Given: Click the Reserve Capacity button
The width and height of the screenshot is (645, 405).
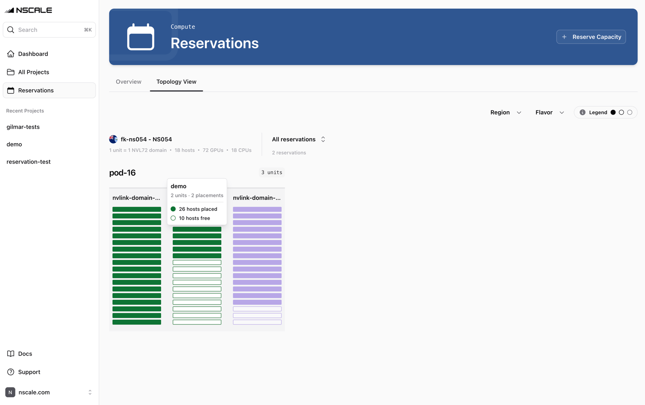Looking at the screenshot, I should coord(591,37).
